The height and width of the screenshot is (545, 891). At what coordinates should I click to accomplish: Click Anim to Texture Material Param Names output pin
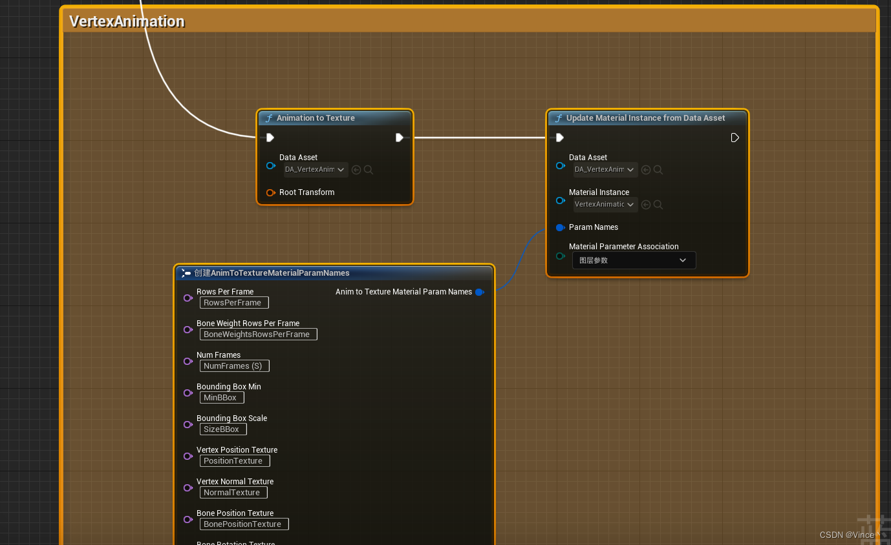point(479,293)
